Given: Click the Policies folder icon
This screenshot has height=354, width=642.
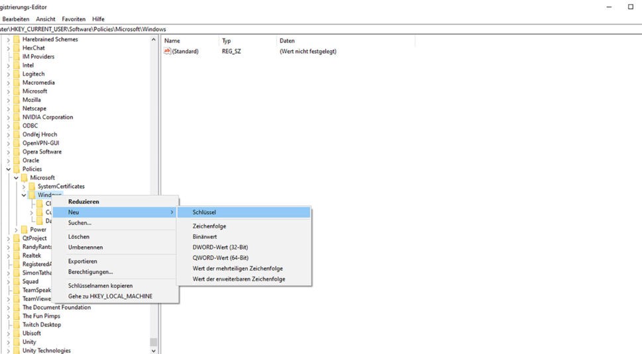Looking at the screenshot, I should tap(17, 169).
